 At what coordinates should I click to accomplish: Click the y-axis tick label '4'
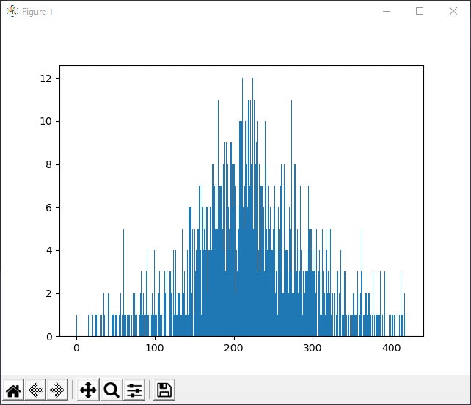pos(48,251)
